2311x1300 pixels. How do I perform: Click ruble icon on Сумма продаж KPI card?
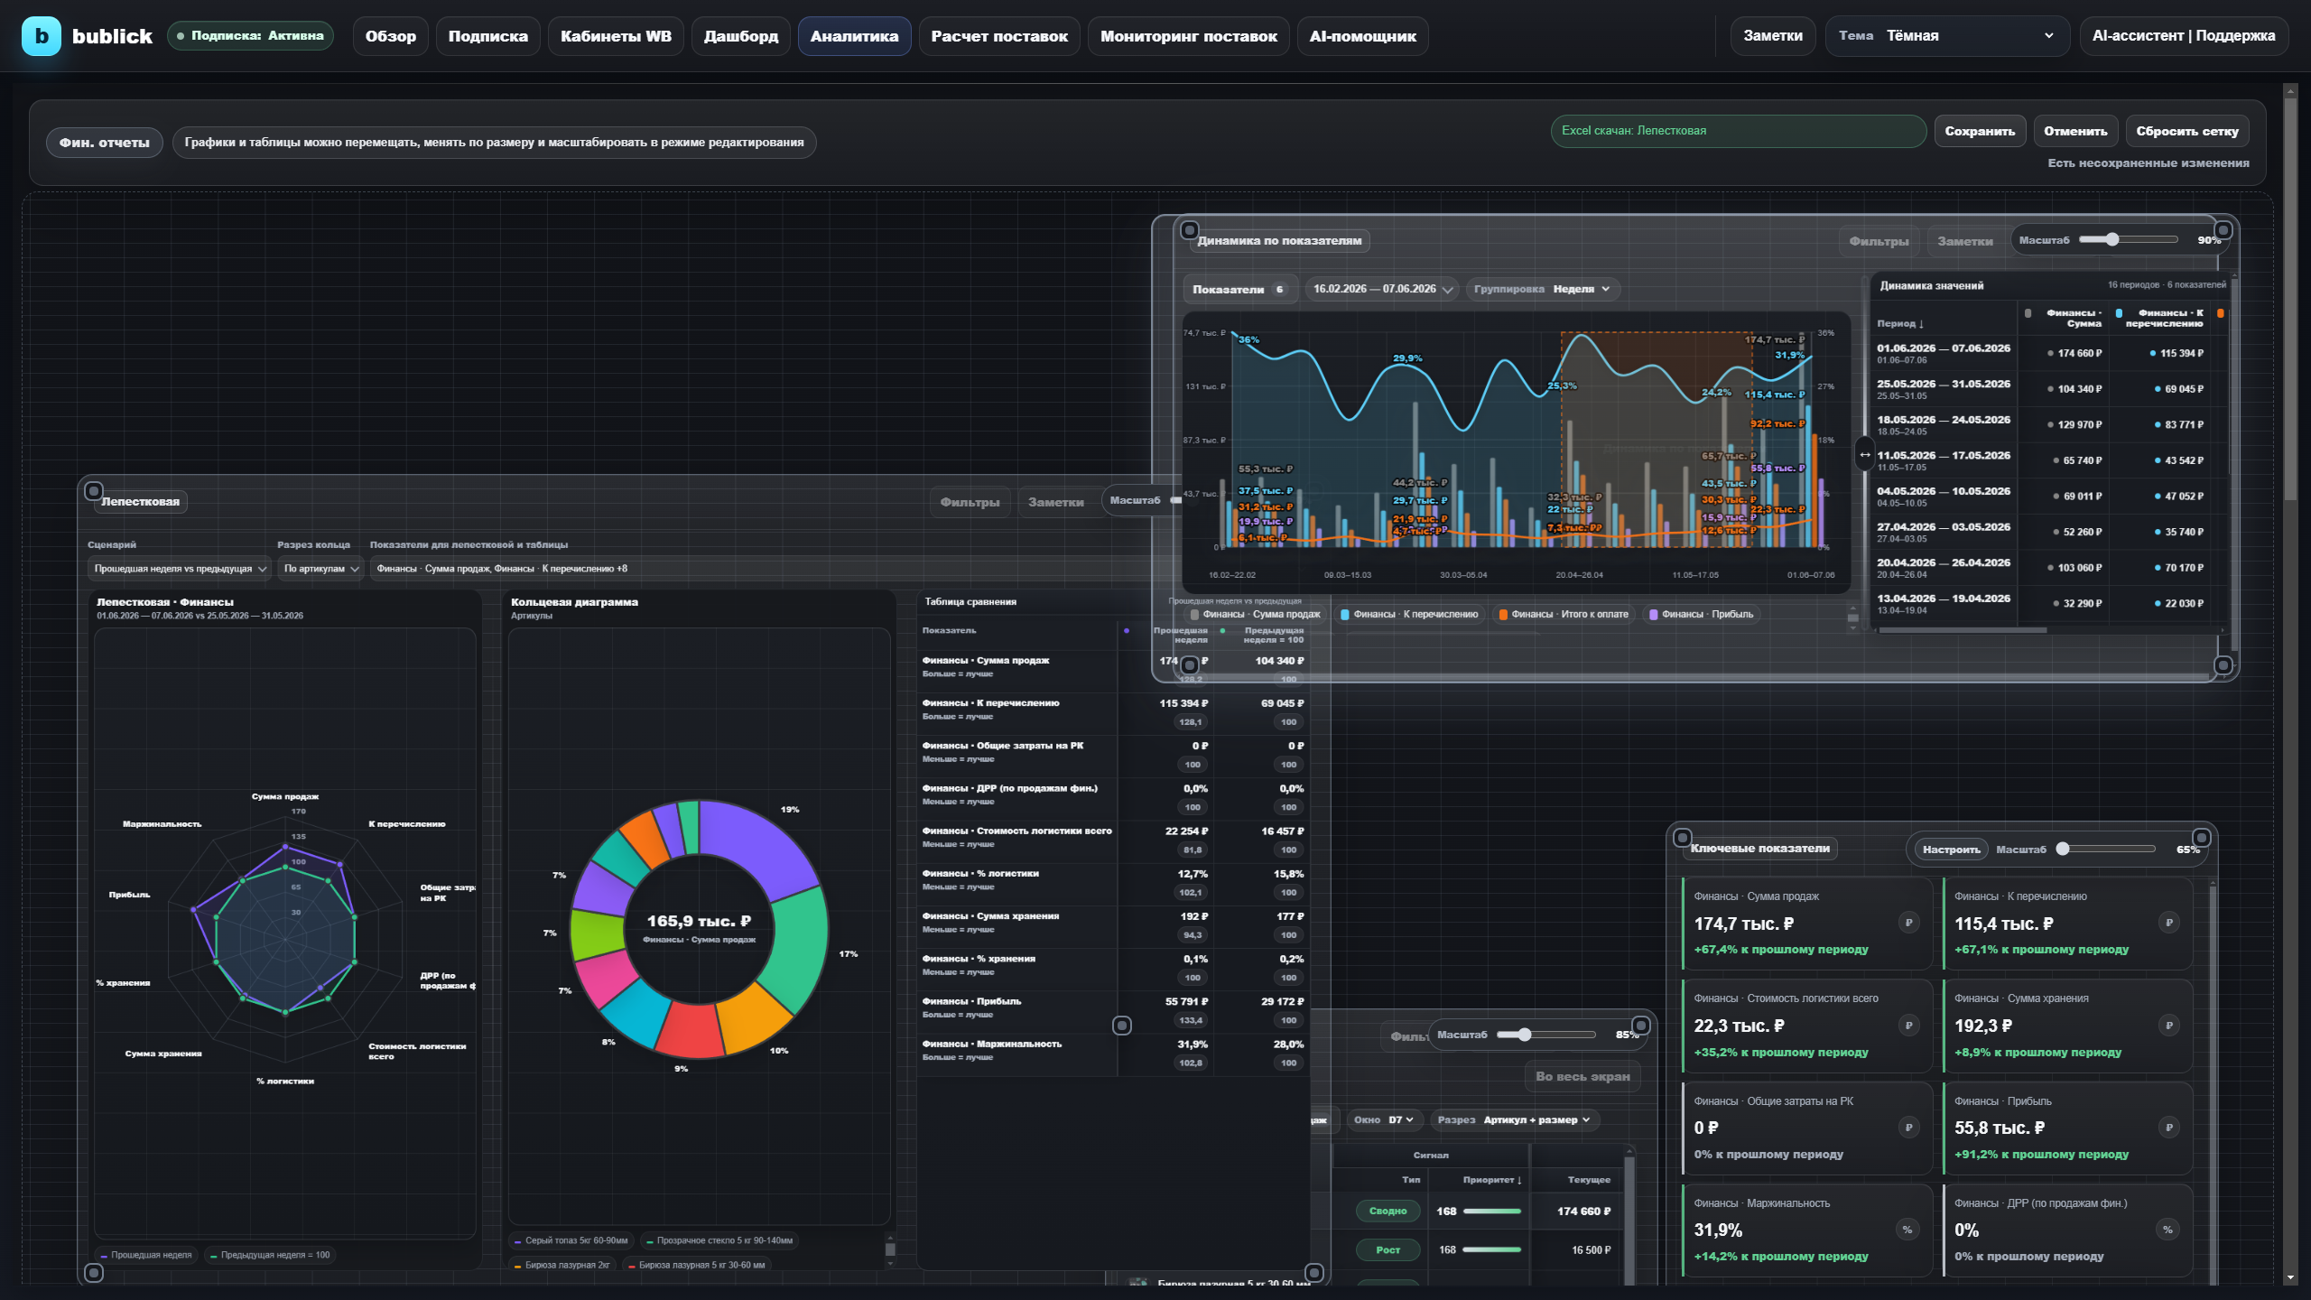click(1908, 923)
